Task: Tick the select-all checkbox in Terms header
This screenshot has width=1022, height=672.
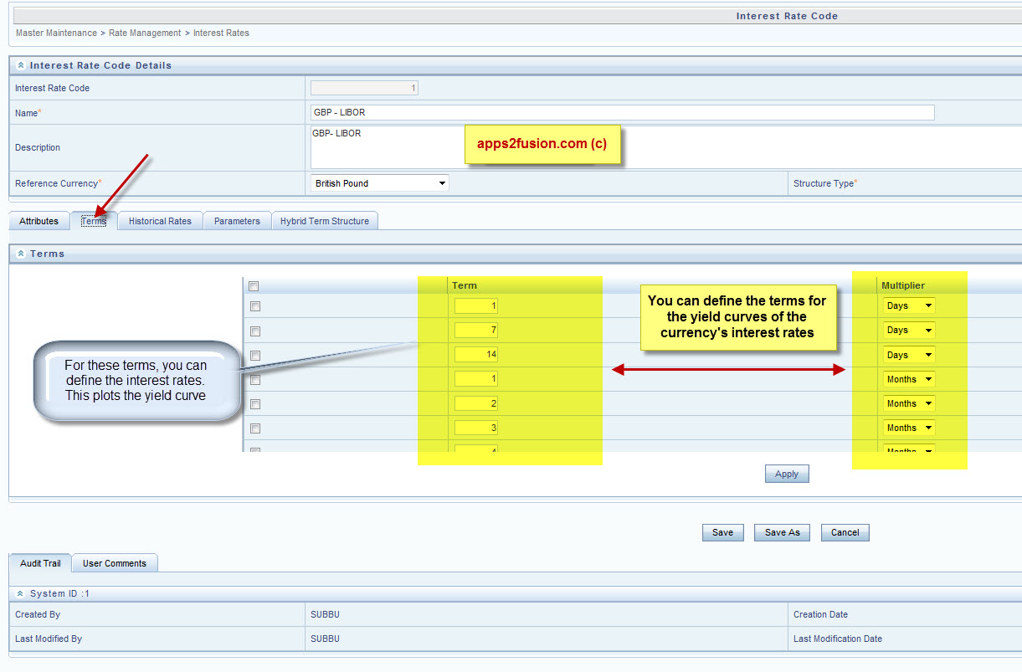Action: tap(254, 286)
